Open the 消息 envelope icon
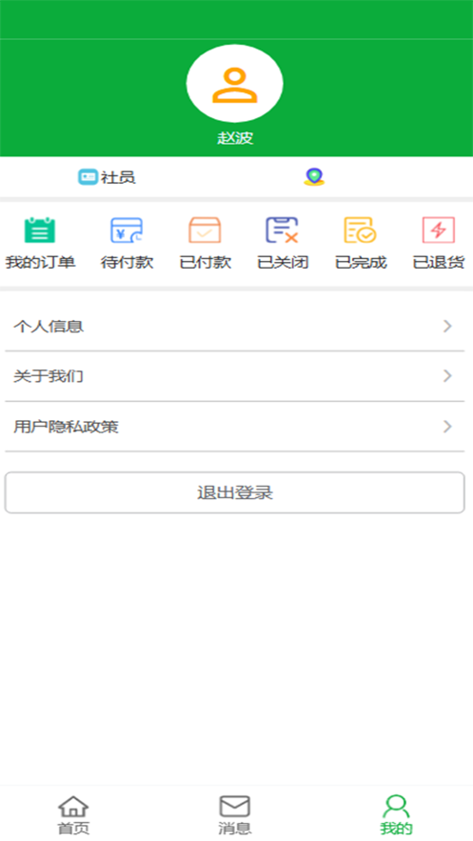This screenshot has height=841, width=473. [x=235, y=806]
